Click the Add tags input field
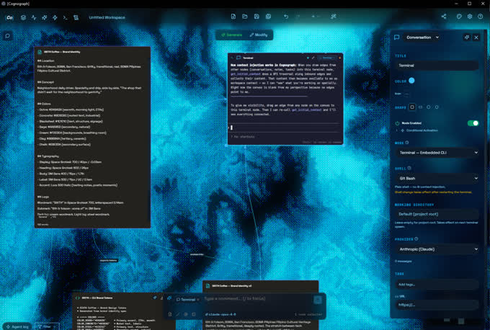The image size is (490, 330). pos(437,285)
